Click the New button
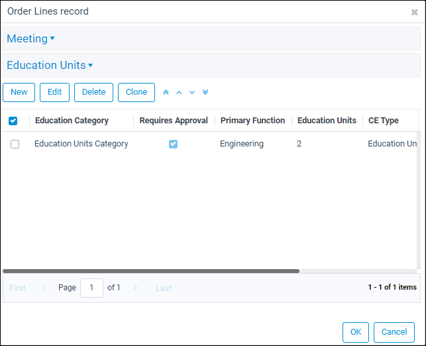The width and height of the screenshot is (426, 346). point(19,92)
